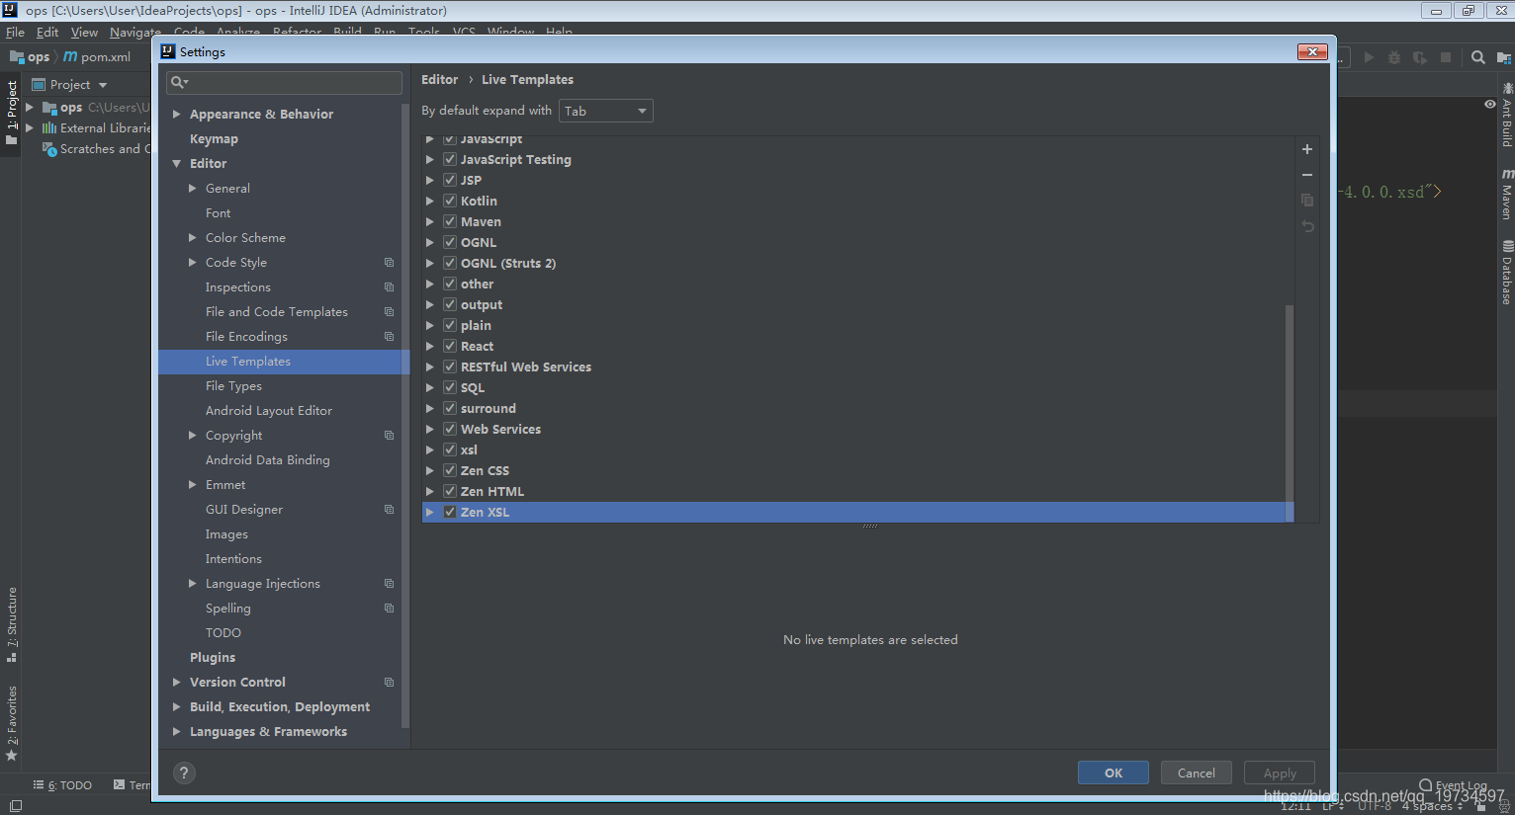
Task: Expand the Color Scheme subsection arrow
Action: [193, 238]
